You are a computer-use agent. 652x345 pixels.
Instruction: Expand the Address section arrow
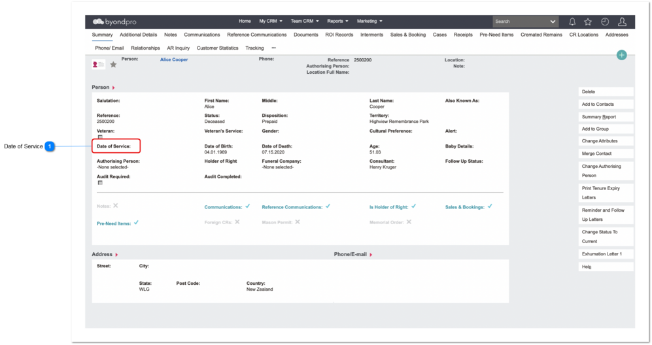coord(116,254)
